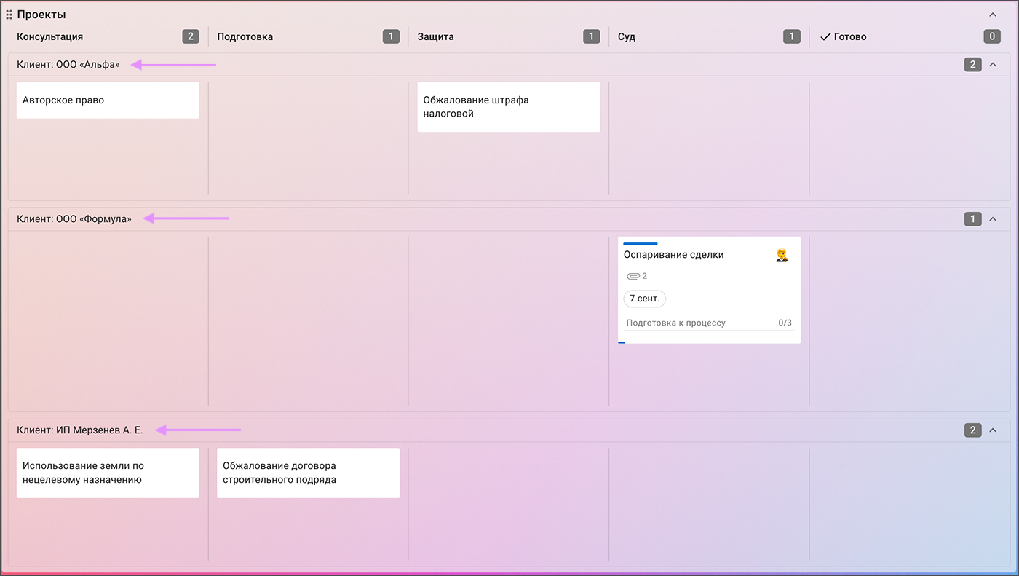Click the 7 сент. due date chip
The width and height of the screenshot is (1019, 576).
[x=645, y=299]
